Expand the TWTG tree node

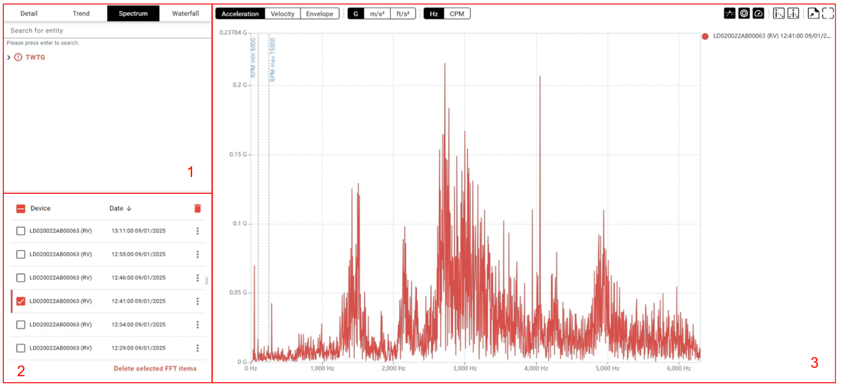tap(9, 57)
